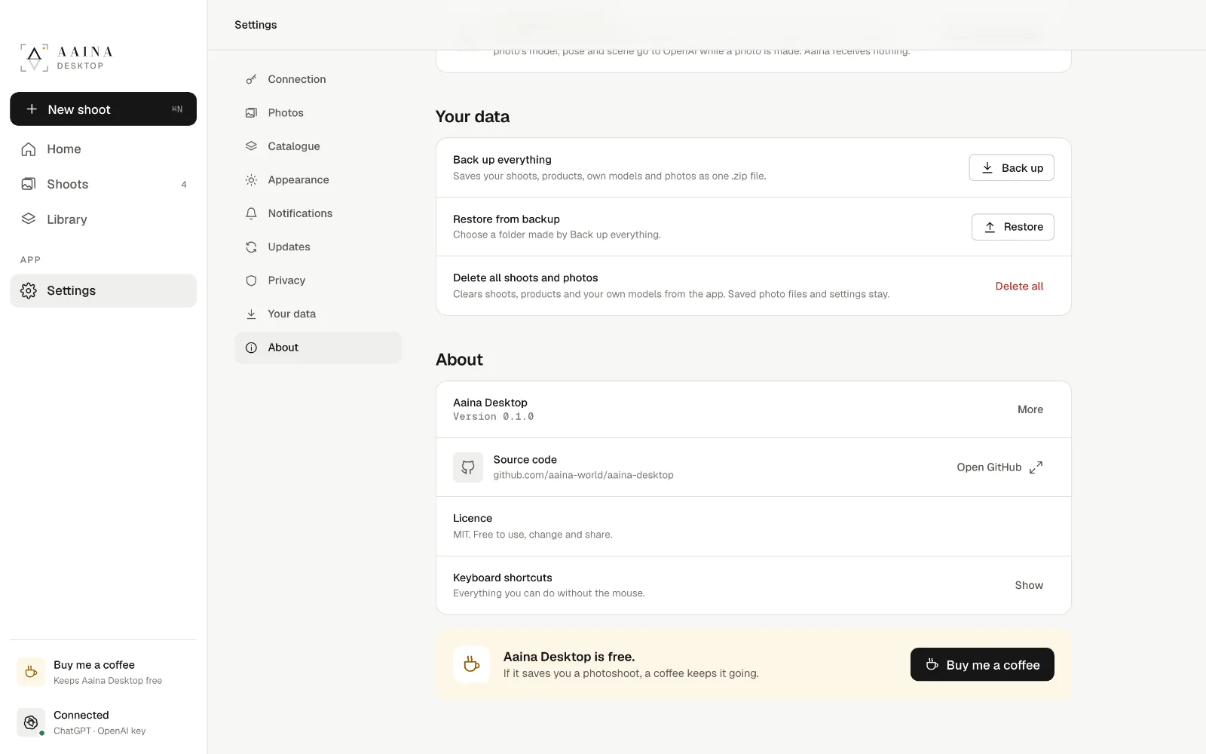The height and width of the screenshot is (754, 1206).
Task: Go to Appearance settings section
Action: pyautogui.click(x=318, y=180)
